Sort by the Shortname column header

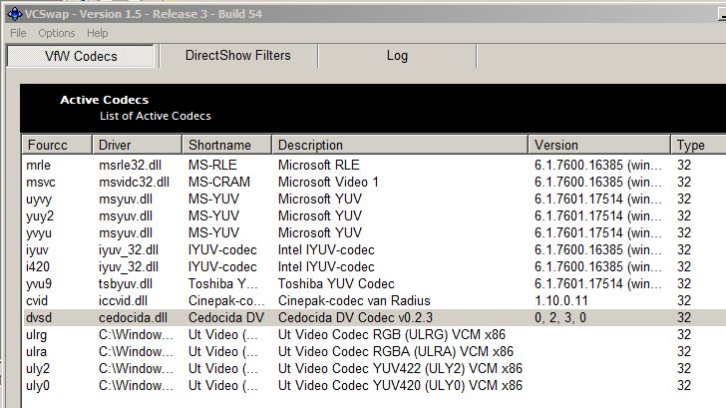pos(227,145)
